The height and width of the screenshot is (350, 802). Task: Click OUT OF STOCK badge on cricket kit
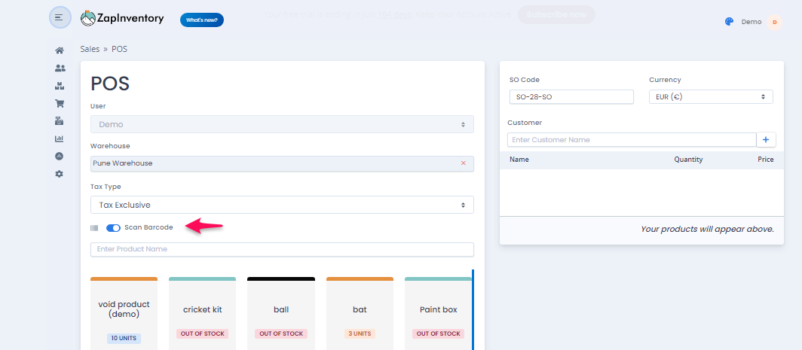pos(203,333)
